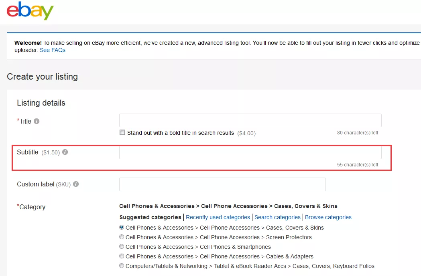Open the See FAQs link
This screenshot has height=276, width=421.
[52, 50]
